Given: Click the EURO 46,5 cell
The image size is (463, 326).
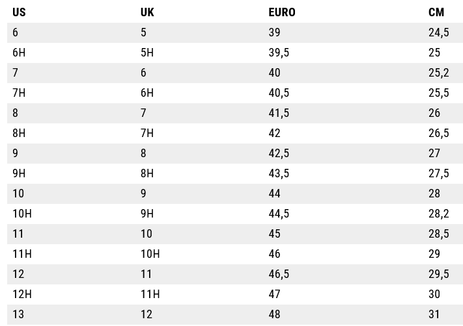Looking at the screenshot, I should [x=279, y=274].
